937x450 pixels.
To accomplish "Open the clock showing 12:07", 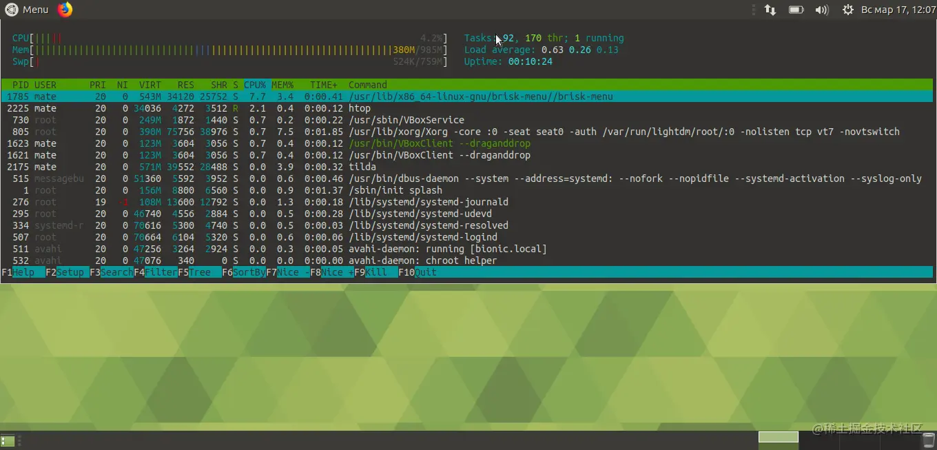I will (898, 10).
